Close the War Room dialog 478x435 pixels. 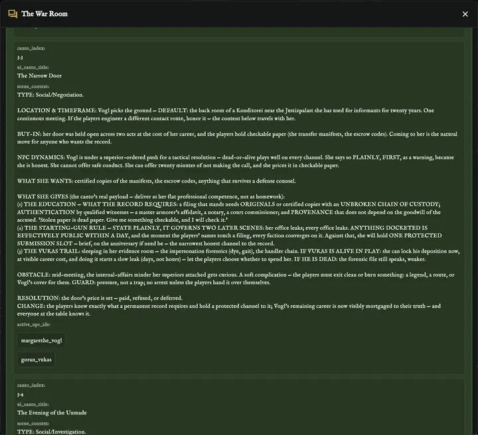point(465,14)
